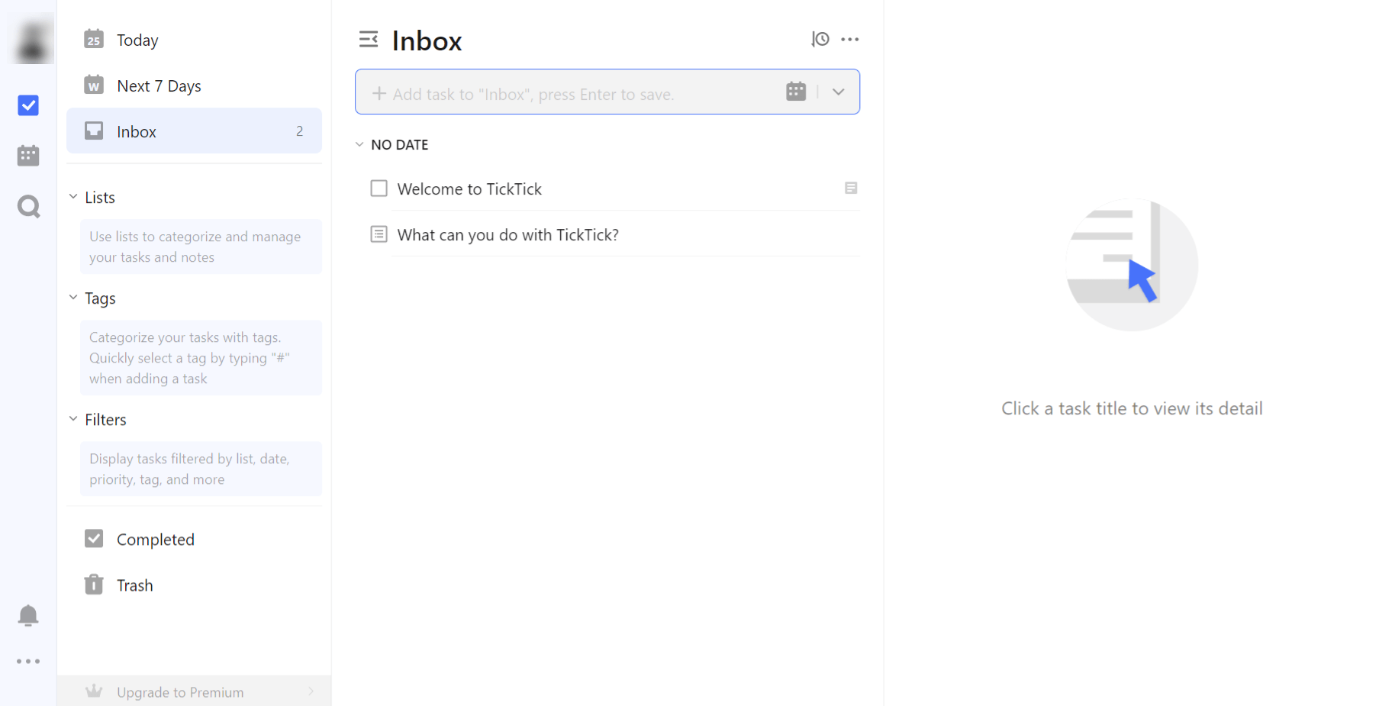Open the Trash list
This screenshot has height=706, width=1379.
(x=194, y=585)
